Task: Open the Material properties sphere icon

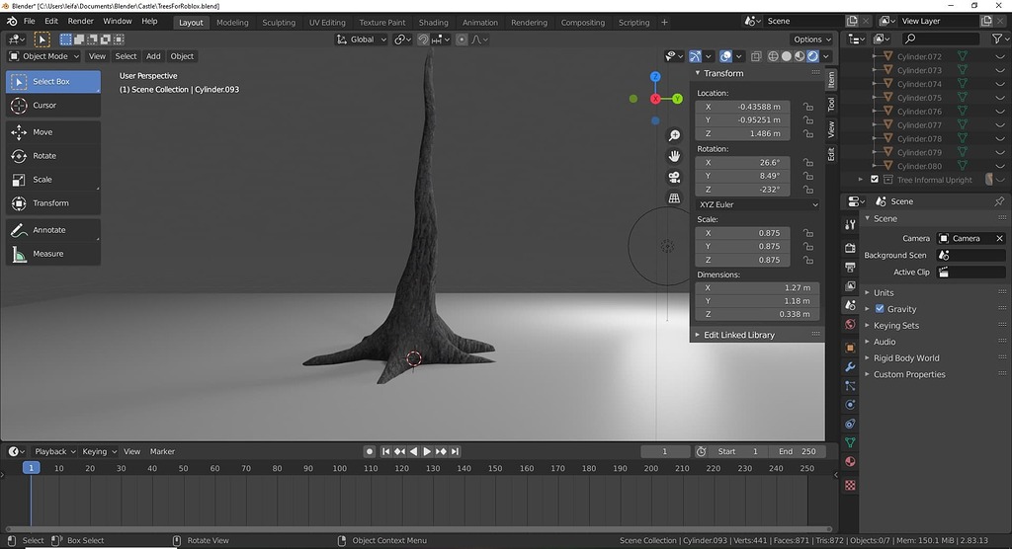Action: tap(850, 462)
